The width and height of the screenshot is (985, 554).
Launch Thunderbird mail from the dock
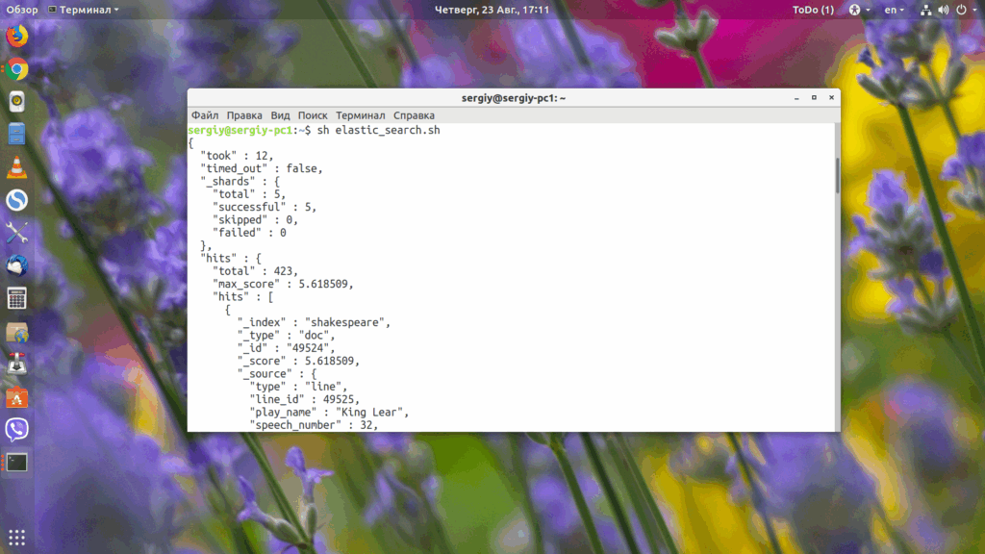coord(17,265)
